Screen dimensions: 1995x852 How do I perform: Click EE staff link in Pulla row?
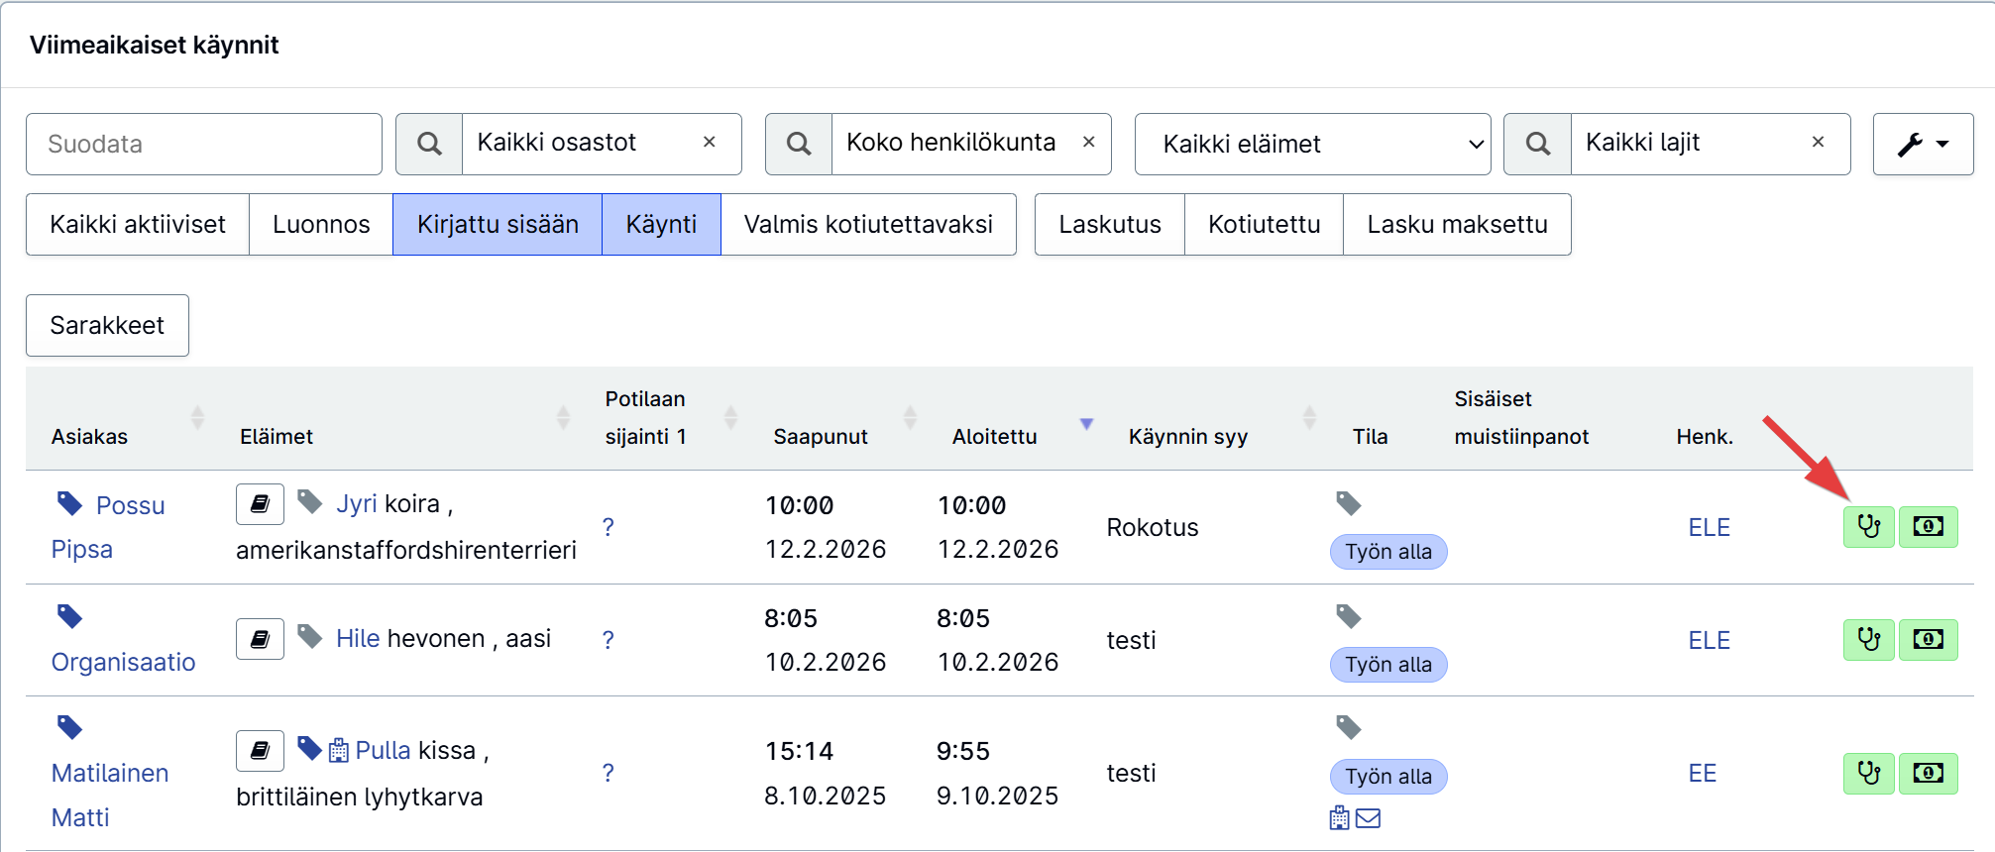[x=1702, y=773]
